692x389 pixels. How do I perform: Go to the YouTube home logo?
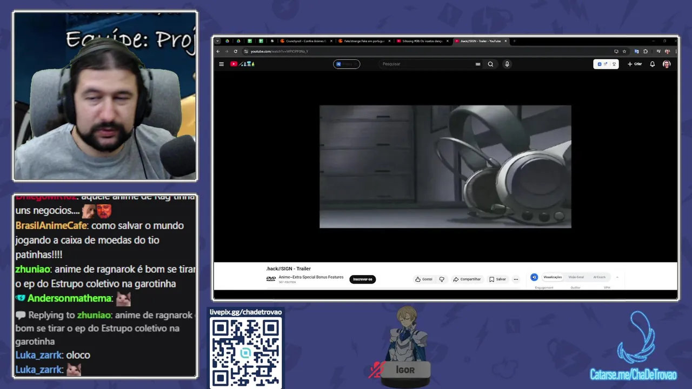[x=242, y=64]
